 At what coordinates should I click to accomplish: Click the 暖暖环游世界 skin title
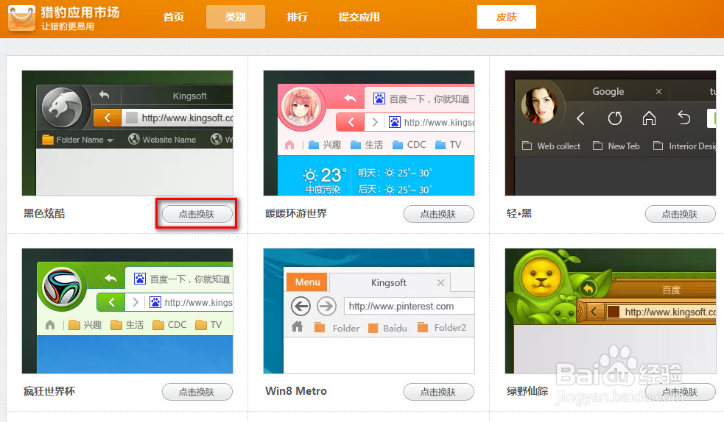point(296,213)
